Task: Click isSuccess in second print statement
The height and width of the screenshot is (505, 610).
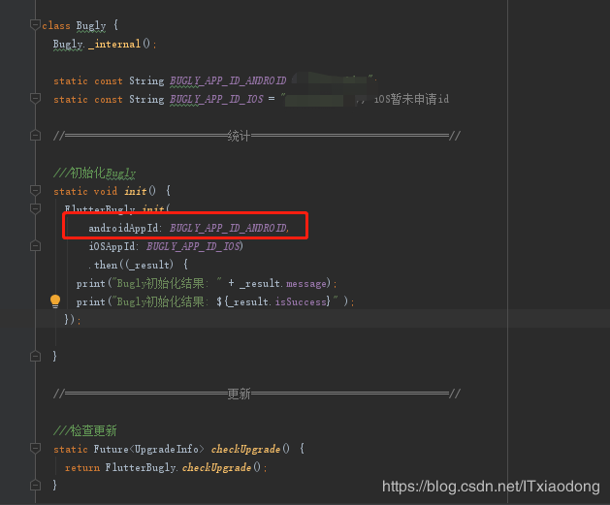Action: click(x=301, y=301)
